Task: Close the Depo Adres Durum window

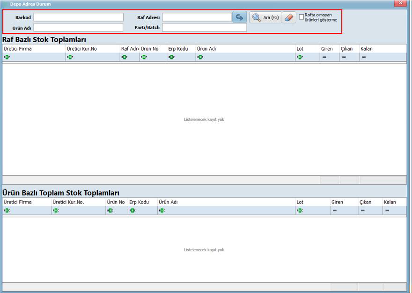Action: click(x=400, y=3)
